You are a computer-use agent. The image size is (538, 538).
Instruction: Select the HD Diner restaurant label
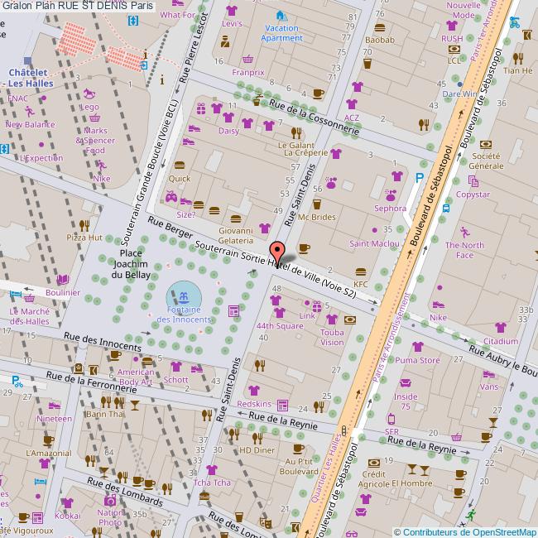(x=257, y=450)
